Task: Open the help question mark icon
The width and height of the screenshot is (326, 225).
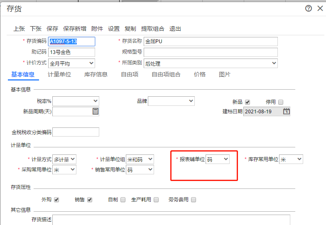Action: pos(308,8)
